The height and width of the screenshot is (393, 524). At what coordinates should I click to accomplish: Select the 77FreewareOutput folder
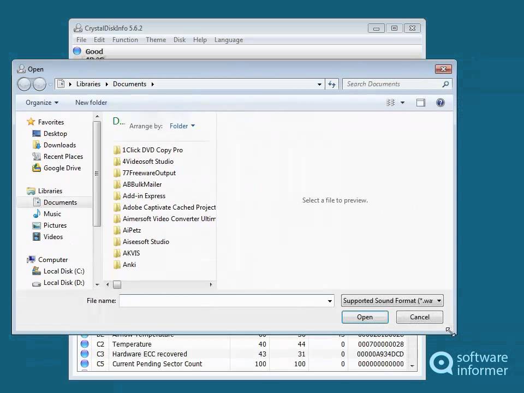145,173
